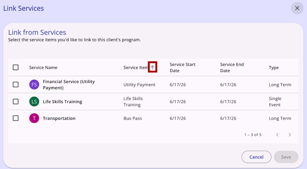The width and height of the screenshot is (307, 169).
Task: Click the T avatar for Transportation
Action: (34, 118)
